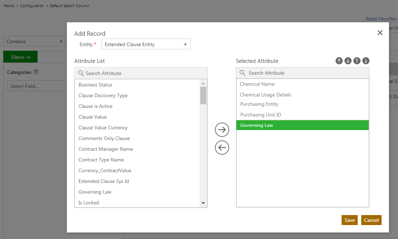398x239 pixels.
Task: Move selected attribute down one position
Action: pos(348,61)
